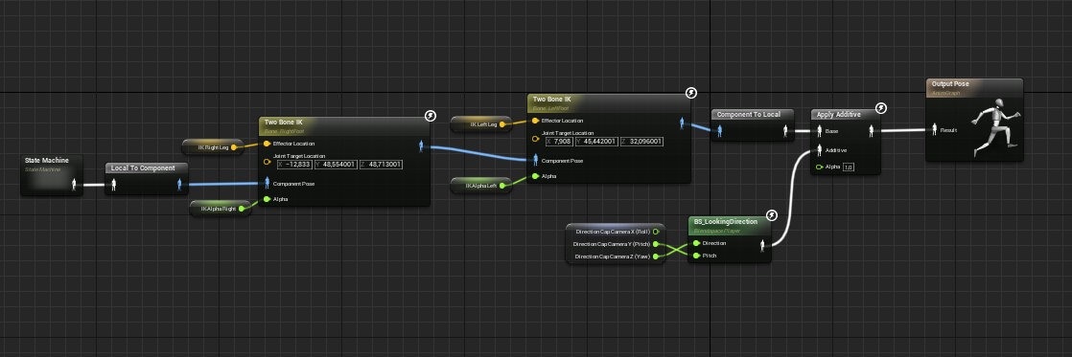Viewport: 1072px width, 357px height.
Task: Click the IKAlphaLeft variable's output pin
Action: coord(502,185)
